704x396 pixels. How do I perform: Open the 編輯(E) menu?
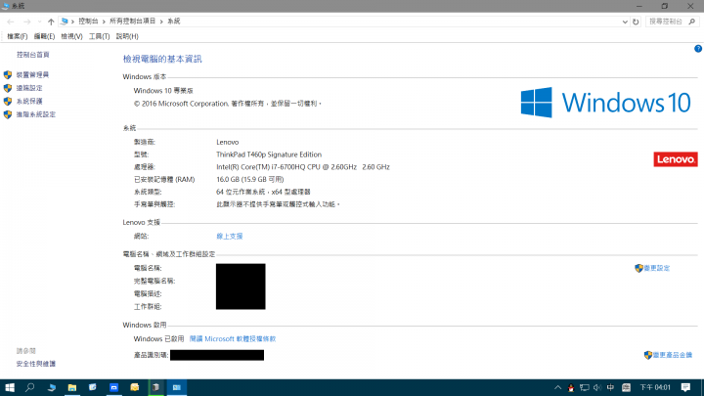pos(44,36)
